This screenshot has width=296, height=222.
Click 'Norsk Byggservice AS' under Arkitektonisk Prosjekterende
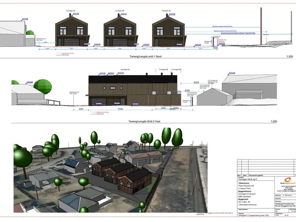pyautogui.click(x=285, y=206)
